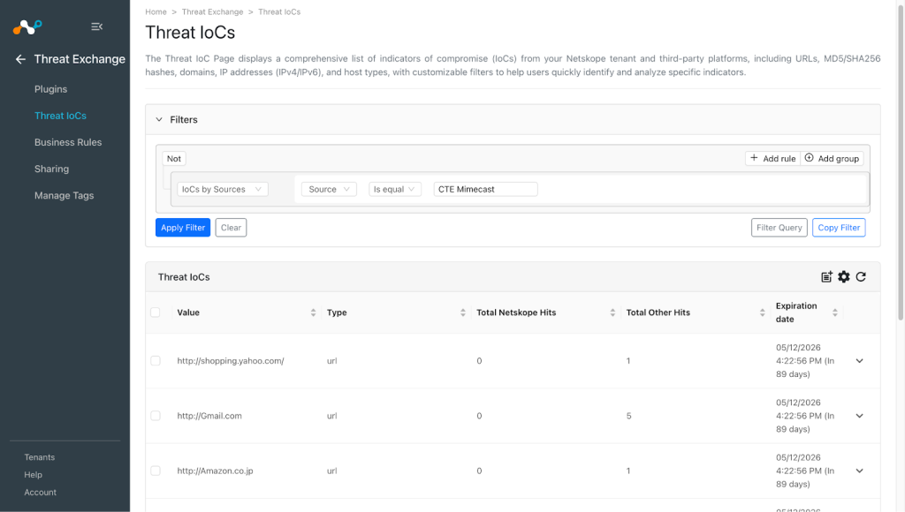Sort Total Netskope Hits column
Screen dimensions: 905x512
tap(612, 312)
